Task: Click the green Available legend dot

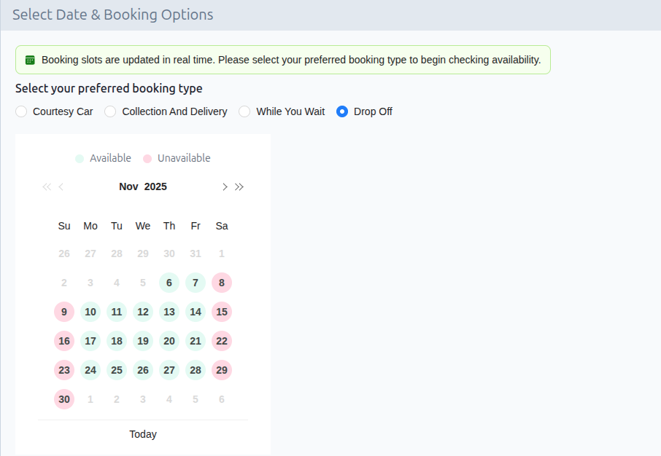Action: pyautogui.click(x=80, y=158)
